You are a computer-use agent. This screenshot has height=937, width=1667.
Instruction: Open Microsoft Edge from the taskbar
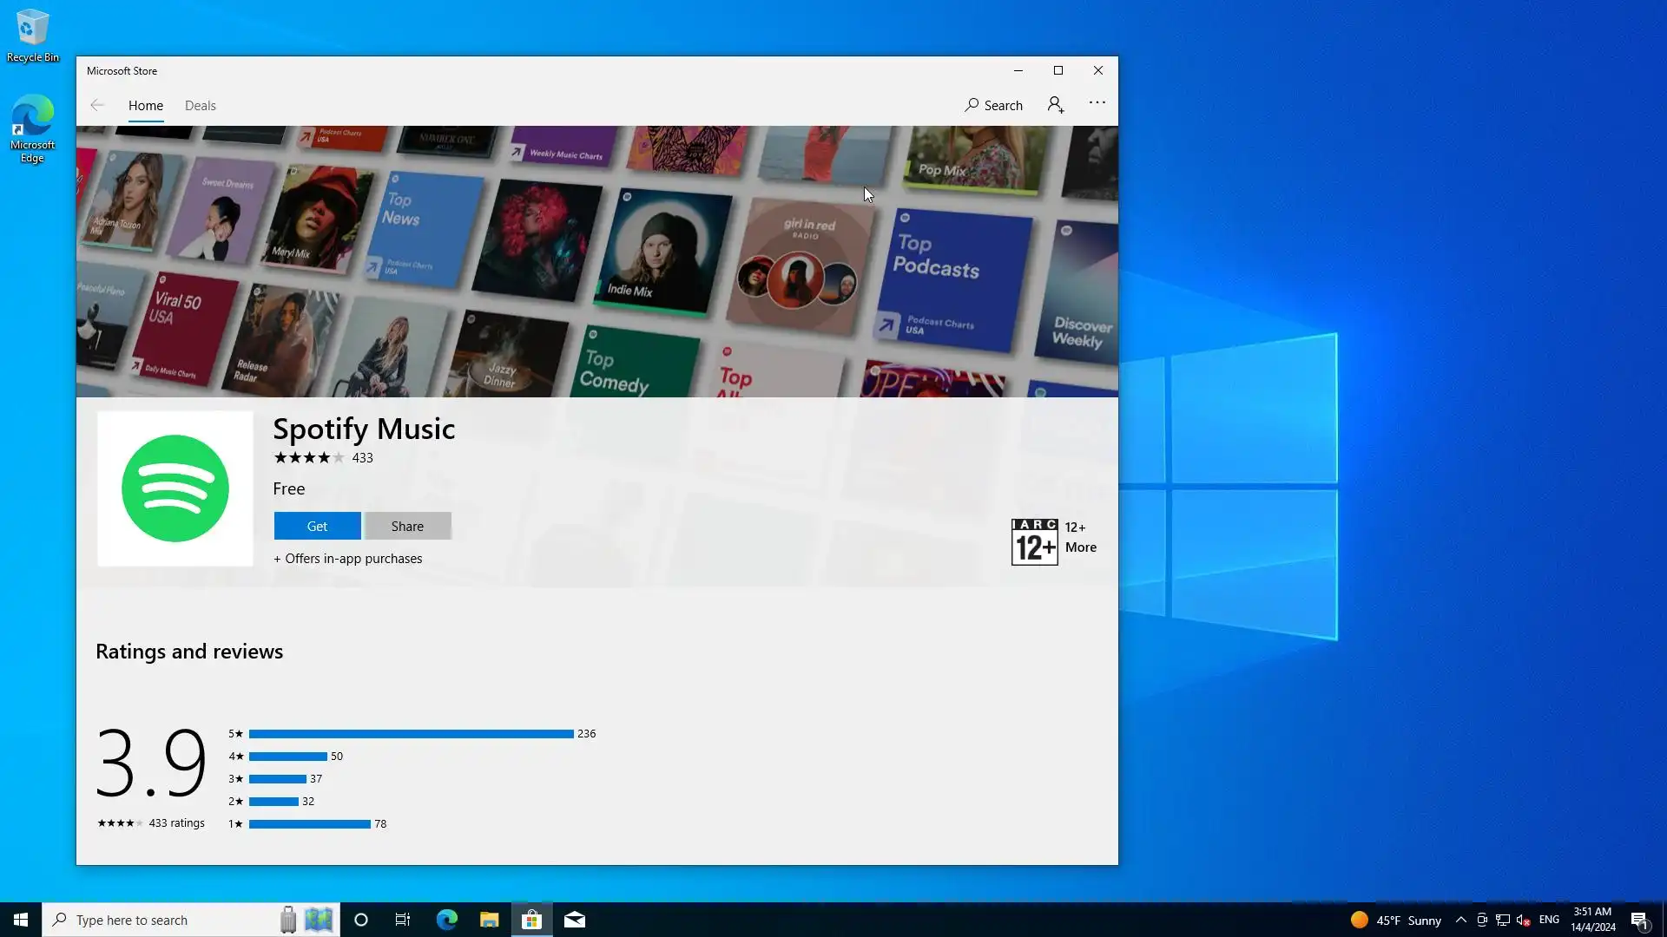pyautogui.click(x=446, y=920)
